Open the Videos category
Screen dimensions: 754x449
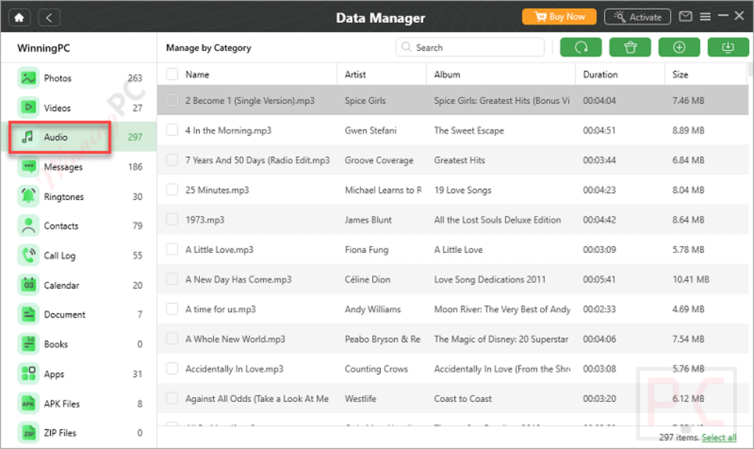(x=79, y=108)
